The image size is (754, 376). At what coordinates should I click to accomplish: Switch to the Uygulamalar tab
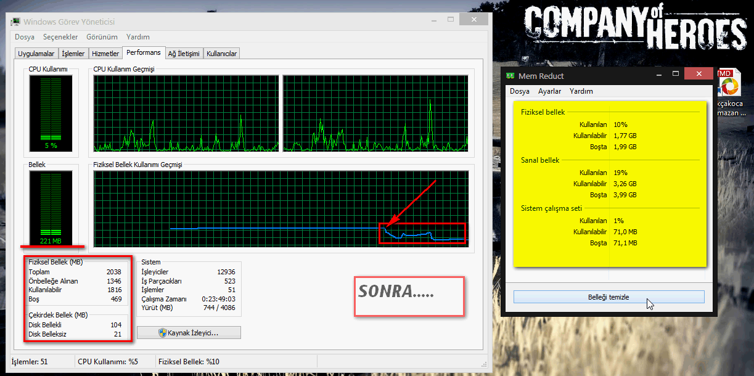click(x=37, y=54)
